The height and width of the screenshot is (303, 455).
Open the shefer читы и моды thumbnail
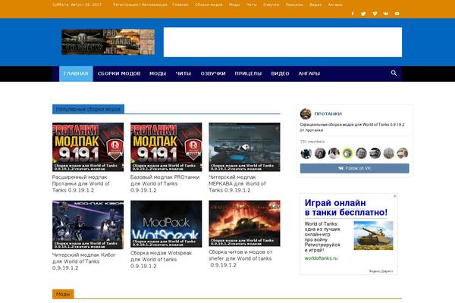[244, 223]
